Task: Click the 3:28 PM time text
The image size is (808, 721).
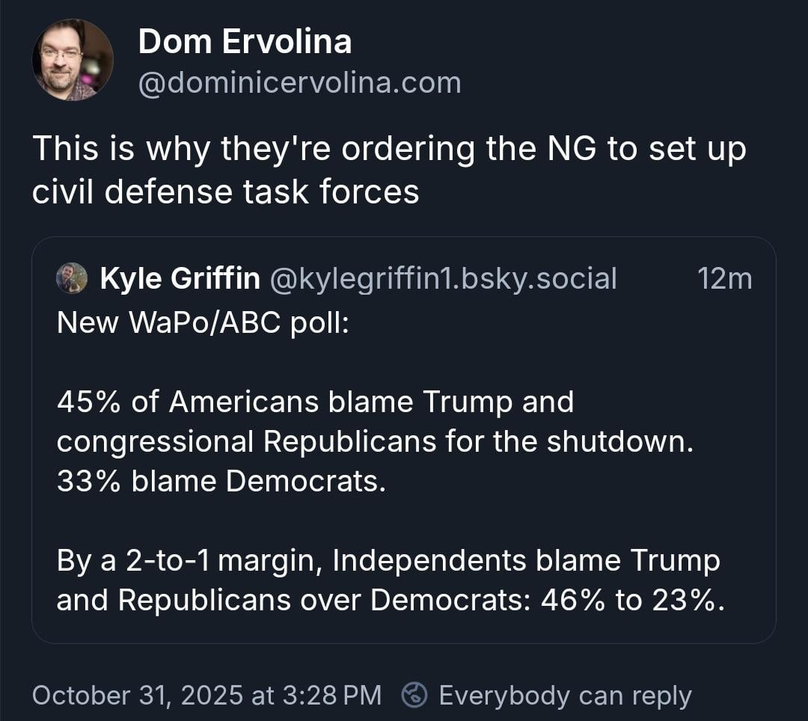Action: coord(330,696)
